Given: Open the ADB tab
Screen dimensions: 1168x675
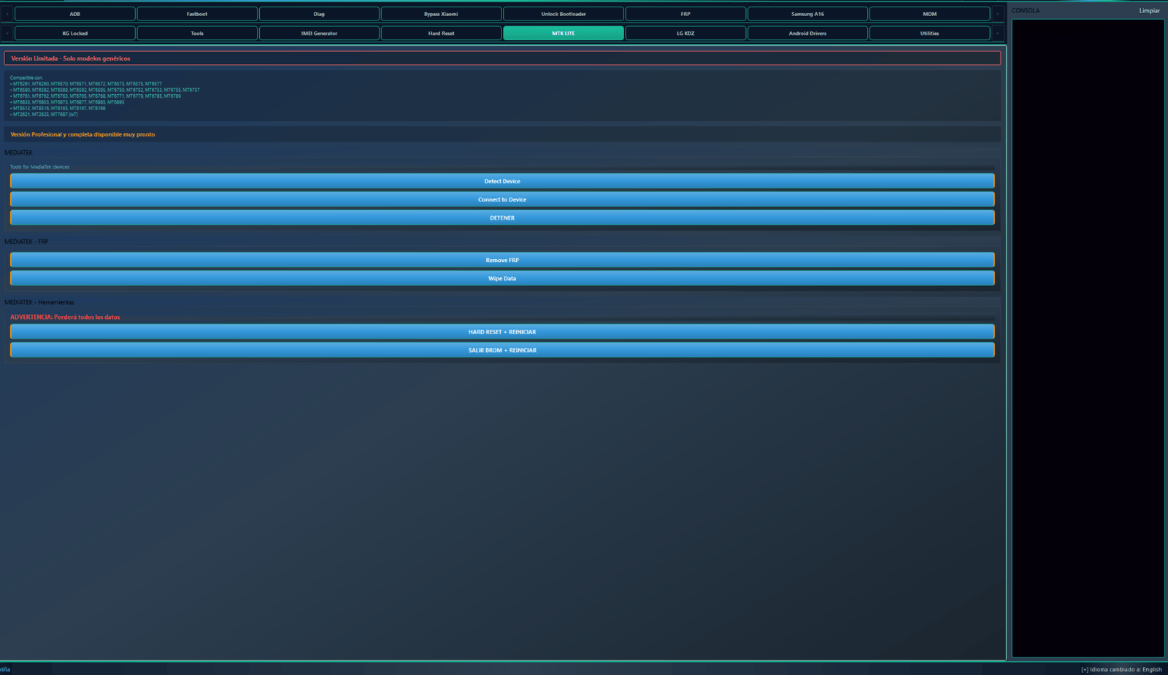Looking at the screenshot, I should [x=75, y=14].
